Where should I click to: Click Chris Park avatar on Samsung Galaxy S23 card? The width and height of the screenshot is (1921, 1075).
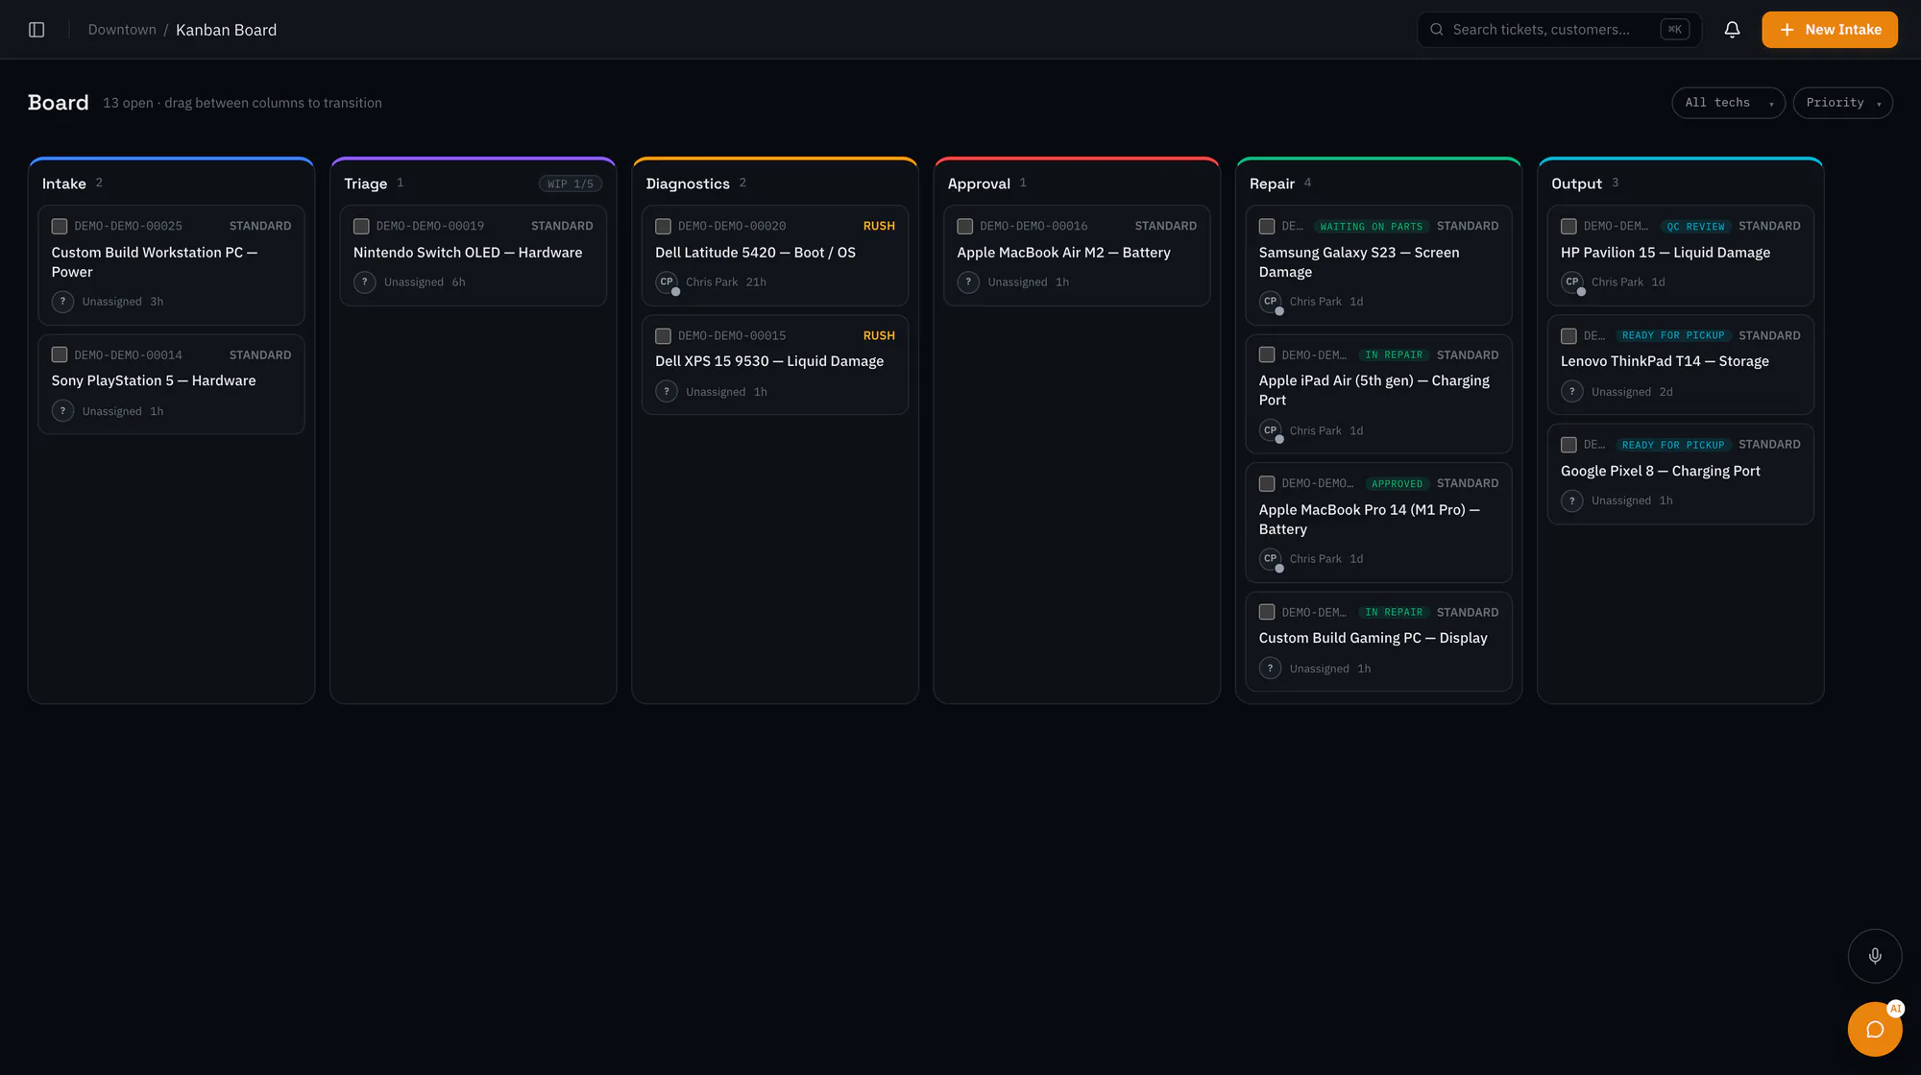click(x=1270, y=302)
